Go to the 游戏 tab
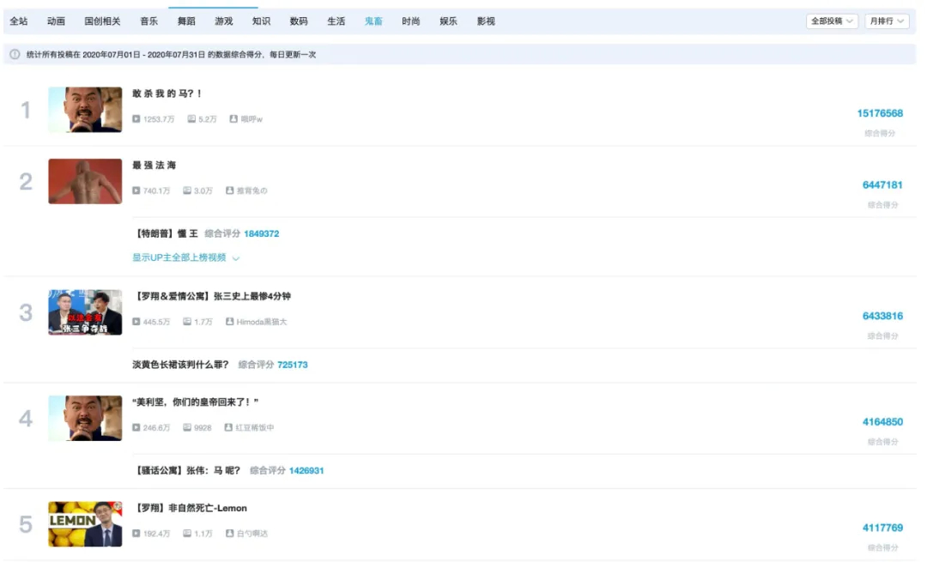The width and height of the screenshot is (927, 562). click(x=223, y=21)
